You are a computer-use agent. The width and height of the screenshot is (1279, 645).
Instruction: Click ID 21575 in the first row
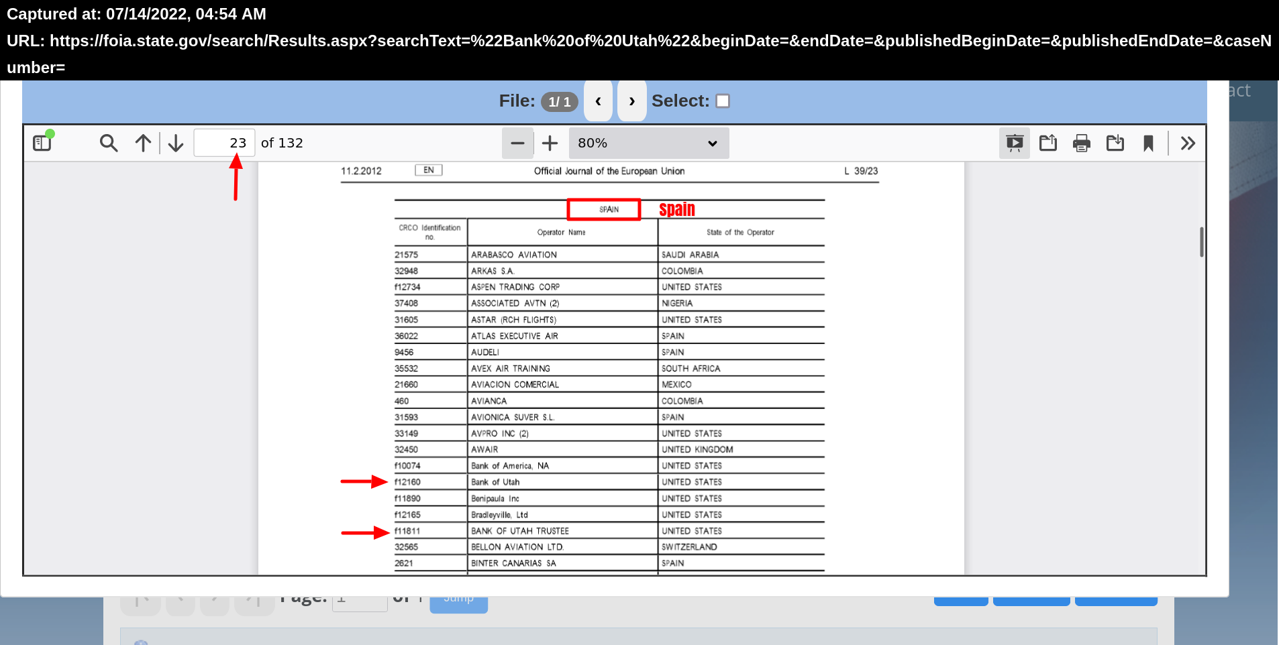[406, 255]
